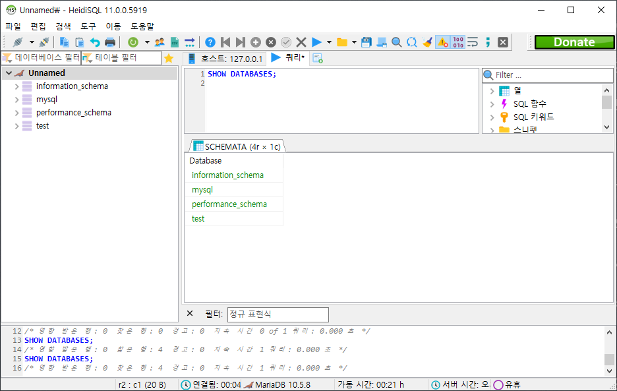Toggle the word wrap toolbar button

pos(473,42)
